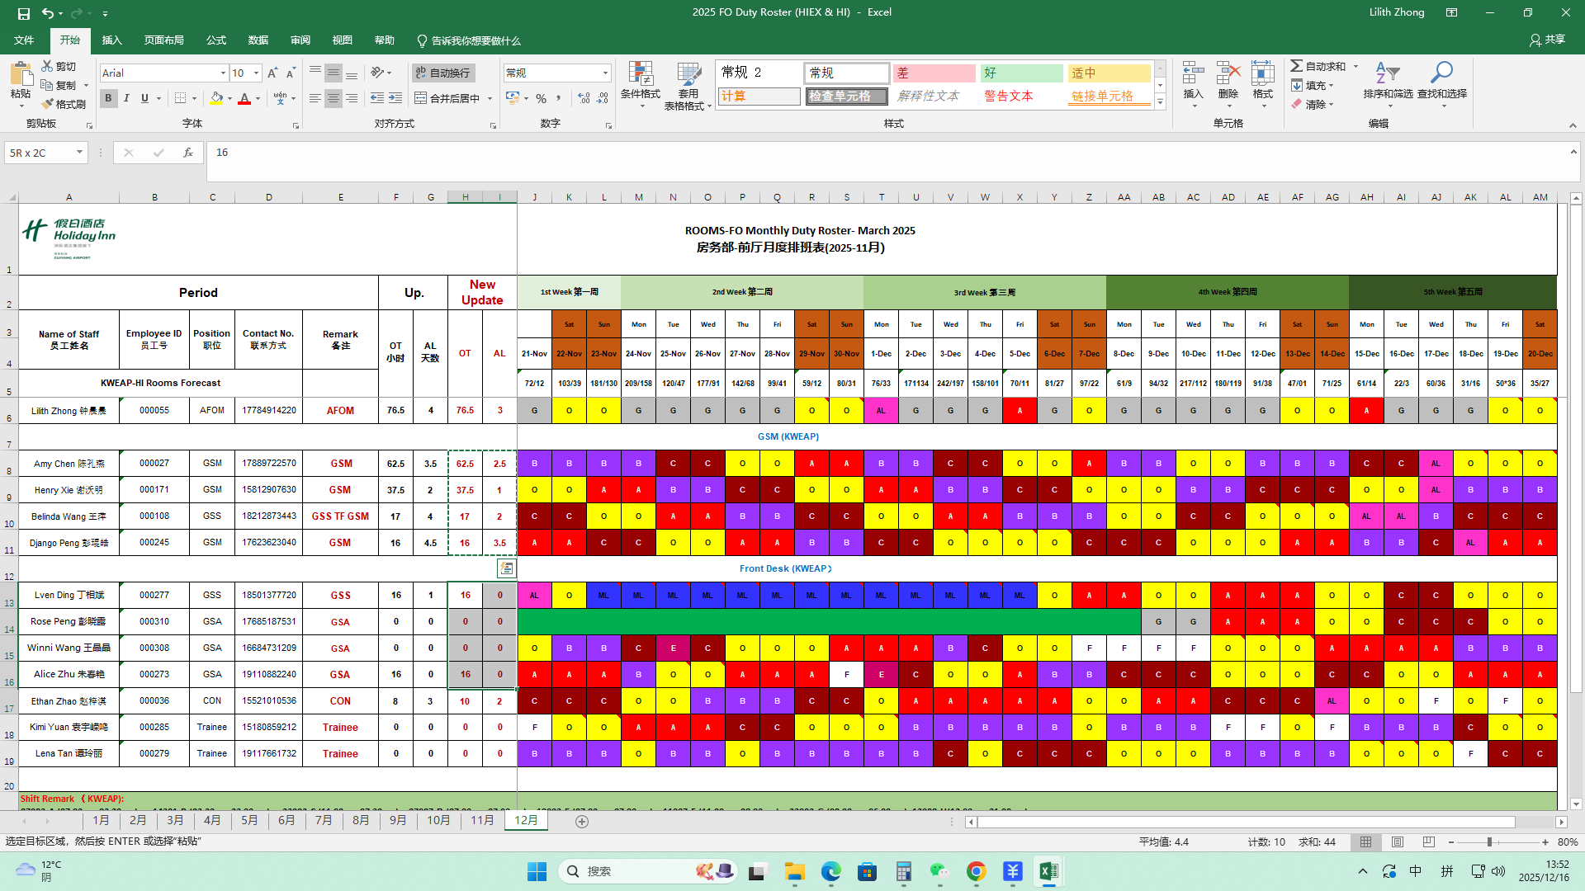Toggle Wrap Text option
This screenshot has width=1585, height=891.
[x=442, y=73]
